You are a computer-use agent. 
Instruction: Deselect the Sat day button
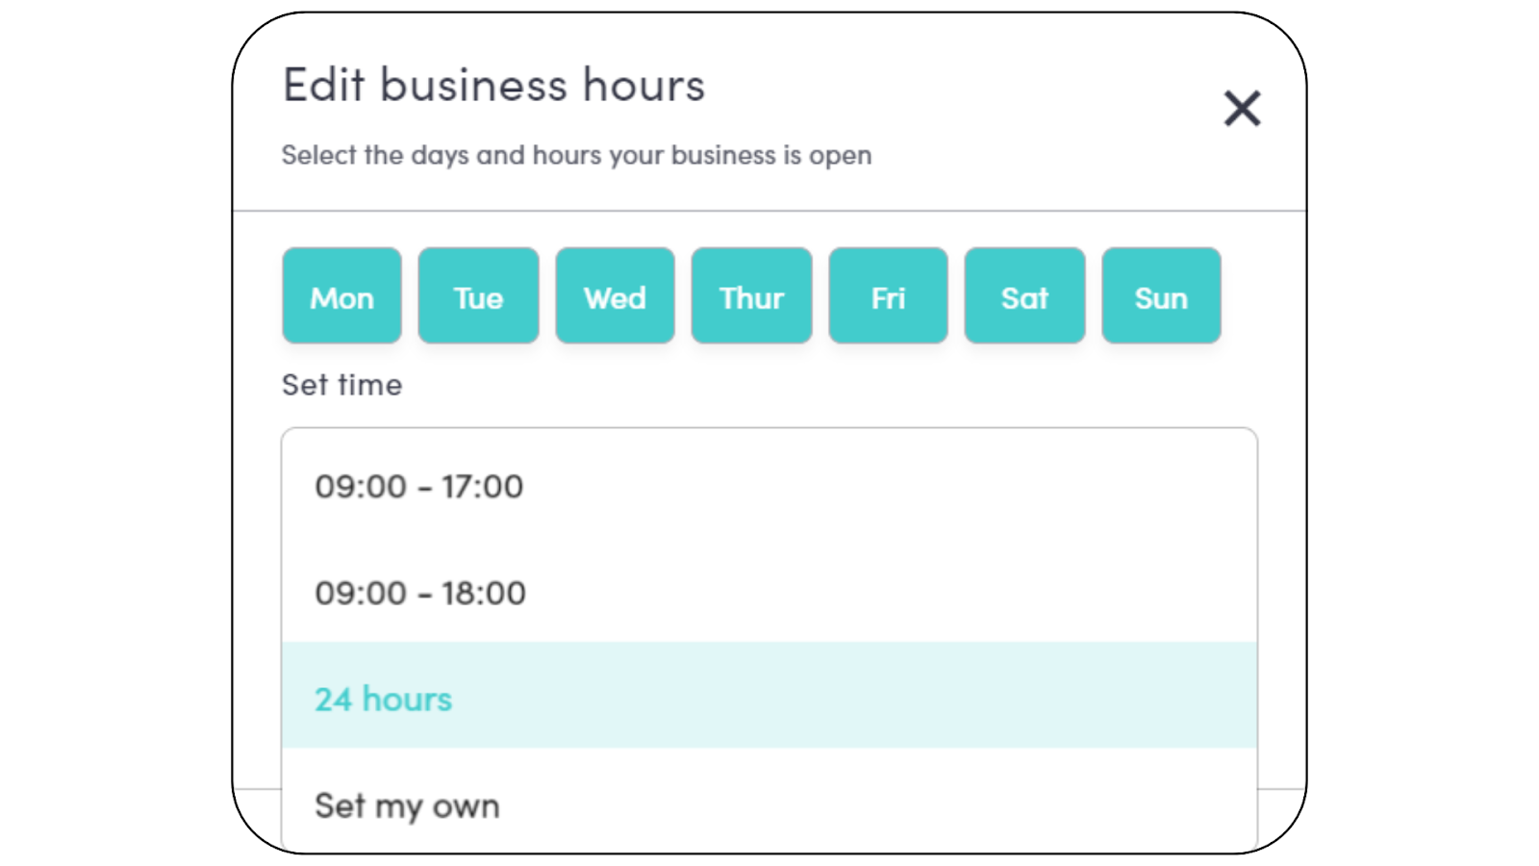click(x=1024, y=296)
